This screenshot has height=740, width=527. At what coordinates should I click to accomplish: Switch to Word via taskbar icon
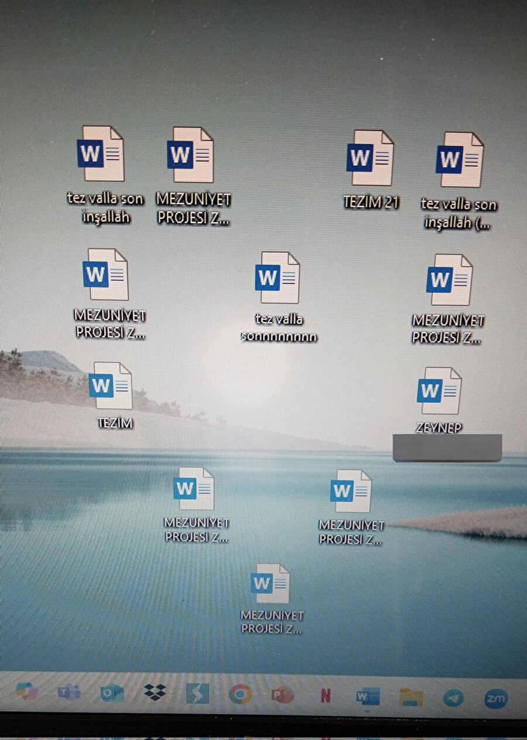coord(368,696)
